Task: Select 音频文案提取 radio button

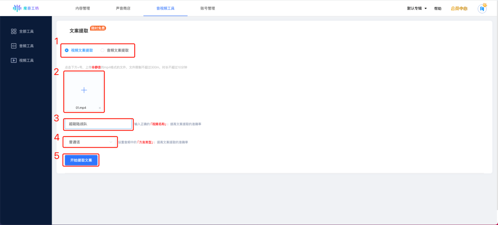Action: tap(102, 50)
